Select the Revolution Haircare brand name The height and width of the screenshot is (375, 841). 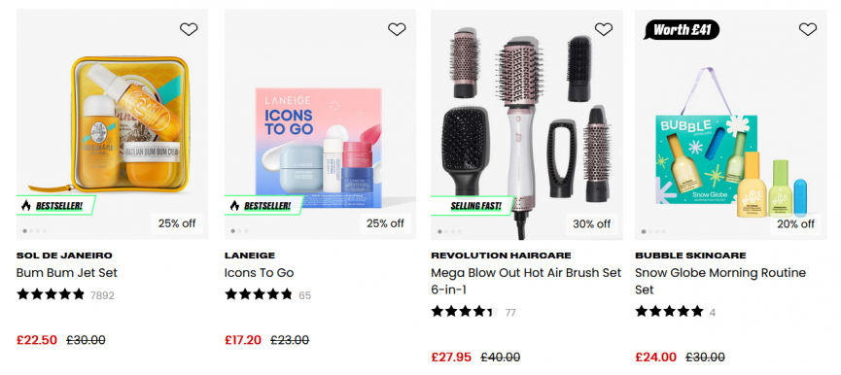[501, 256]
